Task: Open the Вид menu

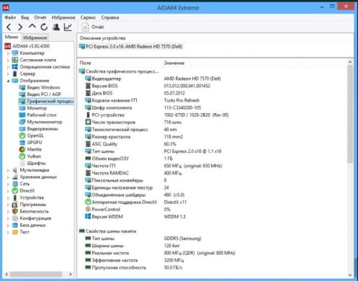Action: [x=24, y=17]
